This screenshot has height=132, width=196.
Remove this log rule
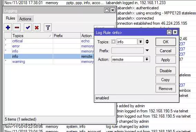click(166, 89)
